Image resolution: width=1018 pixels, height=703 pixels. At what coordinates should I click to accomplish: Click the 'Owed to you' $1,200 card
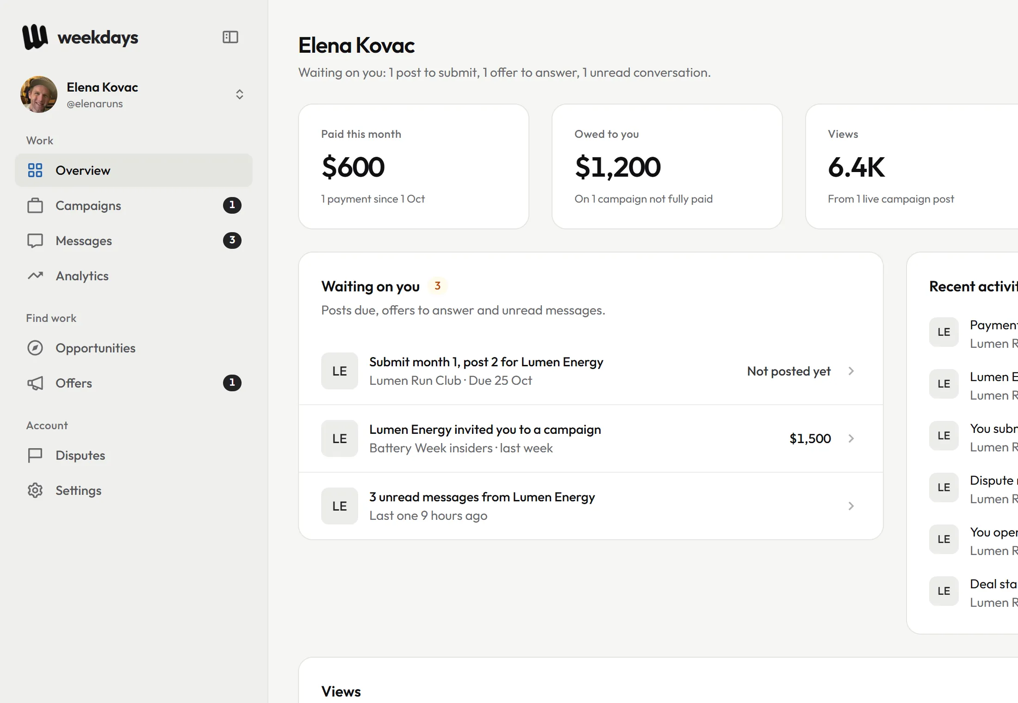[x=667, y=166]
